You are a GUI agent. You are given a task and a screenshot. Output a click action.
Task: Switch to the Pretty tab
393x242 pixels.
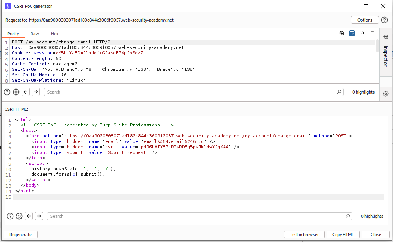click(13, 34)
